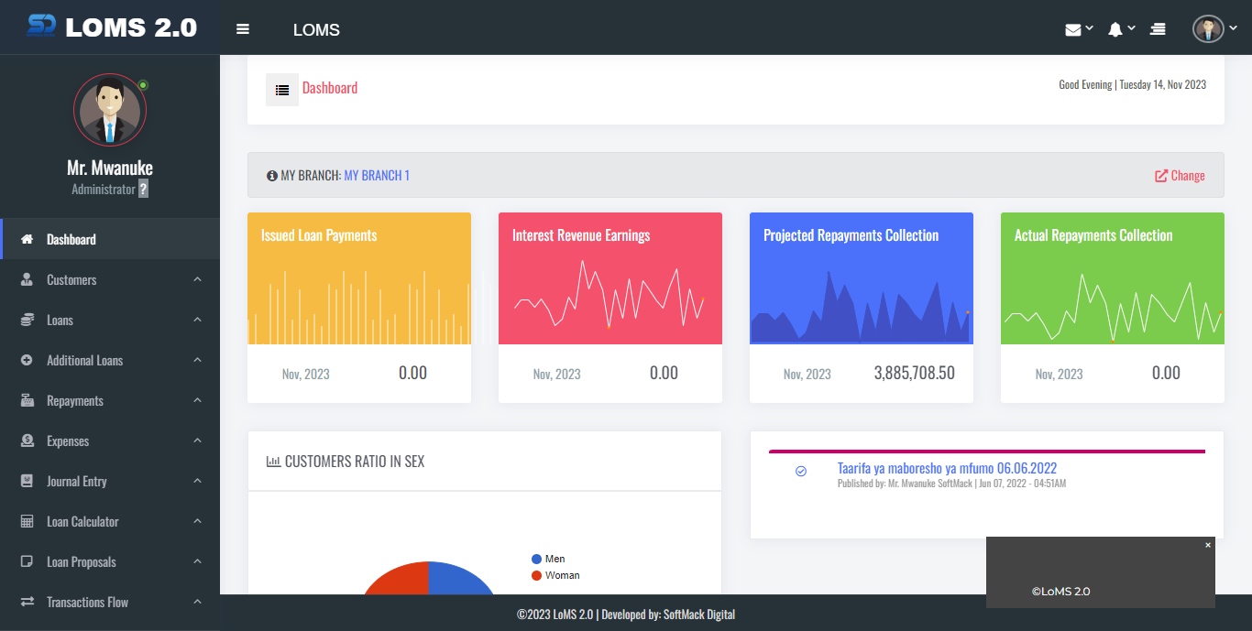Image resolution: width=1252 pixels, height=631 pixels.
Task: Expand the Loans sidebar section
Action: [x=60, y=321]
